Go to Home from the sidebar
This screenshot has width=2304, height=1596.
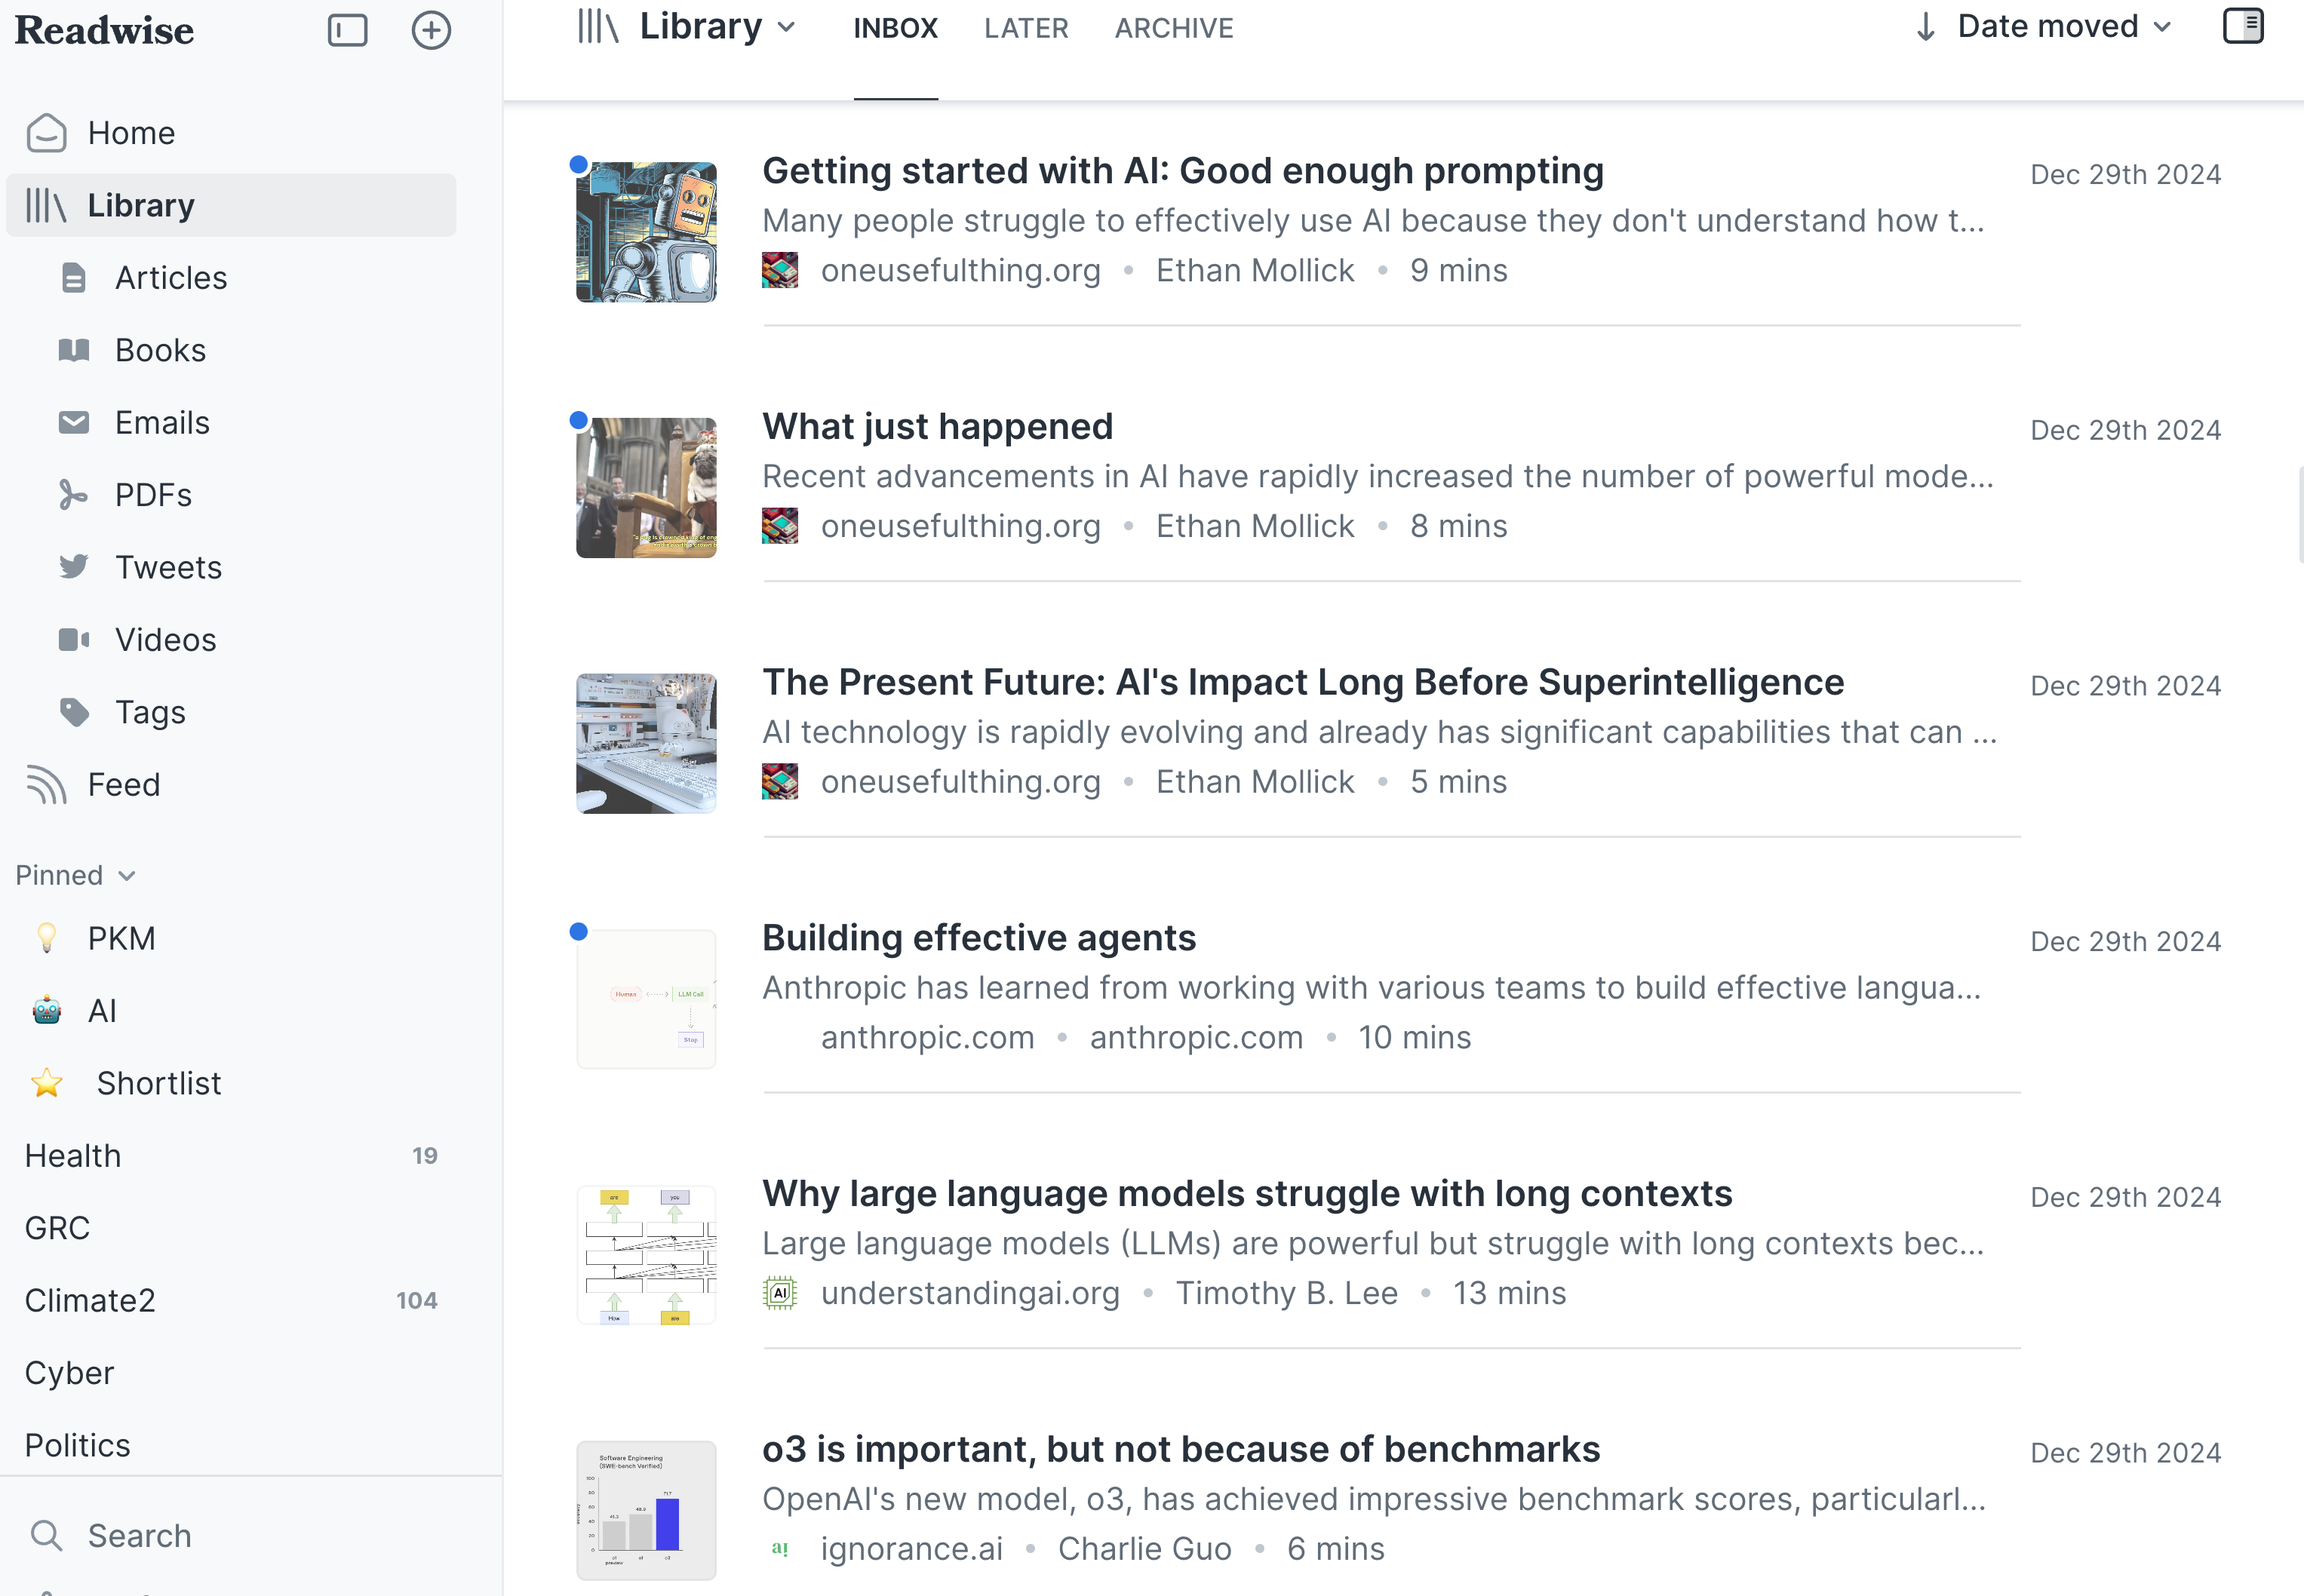[132, 132]
